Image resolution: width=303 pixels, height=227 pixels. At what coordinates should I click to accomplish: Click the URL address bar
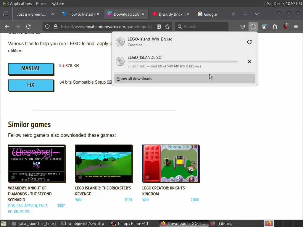(x=107, y=27)
